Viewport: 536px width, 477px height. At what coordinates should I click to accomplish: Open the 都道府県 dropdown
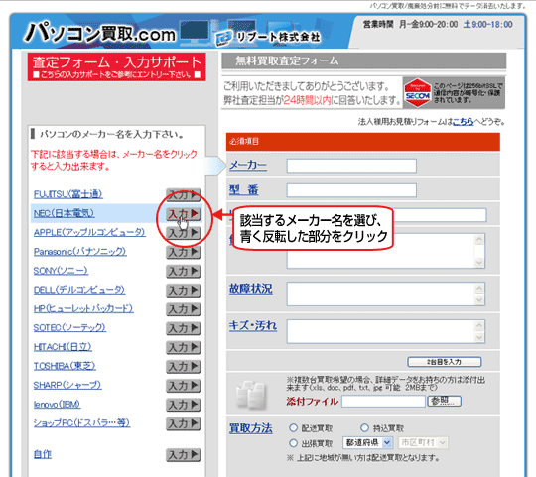pos(367,443)
